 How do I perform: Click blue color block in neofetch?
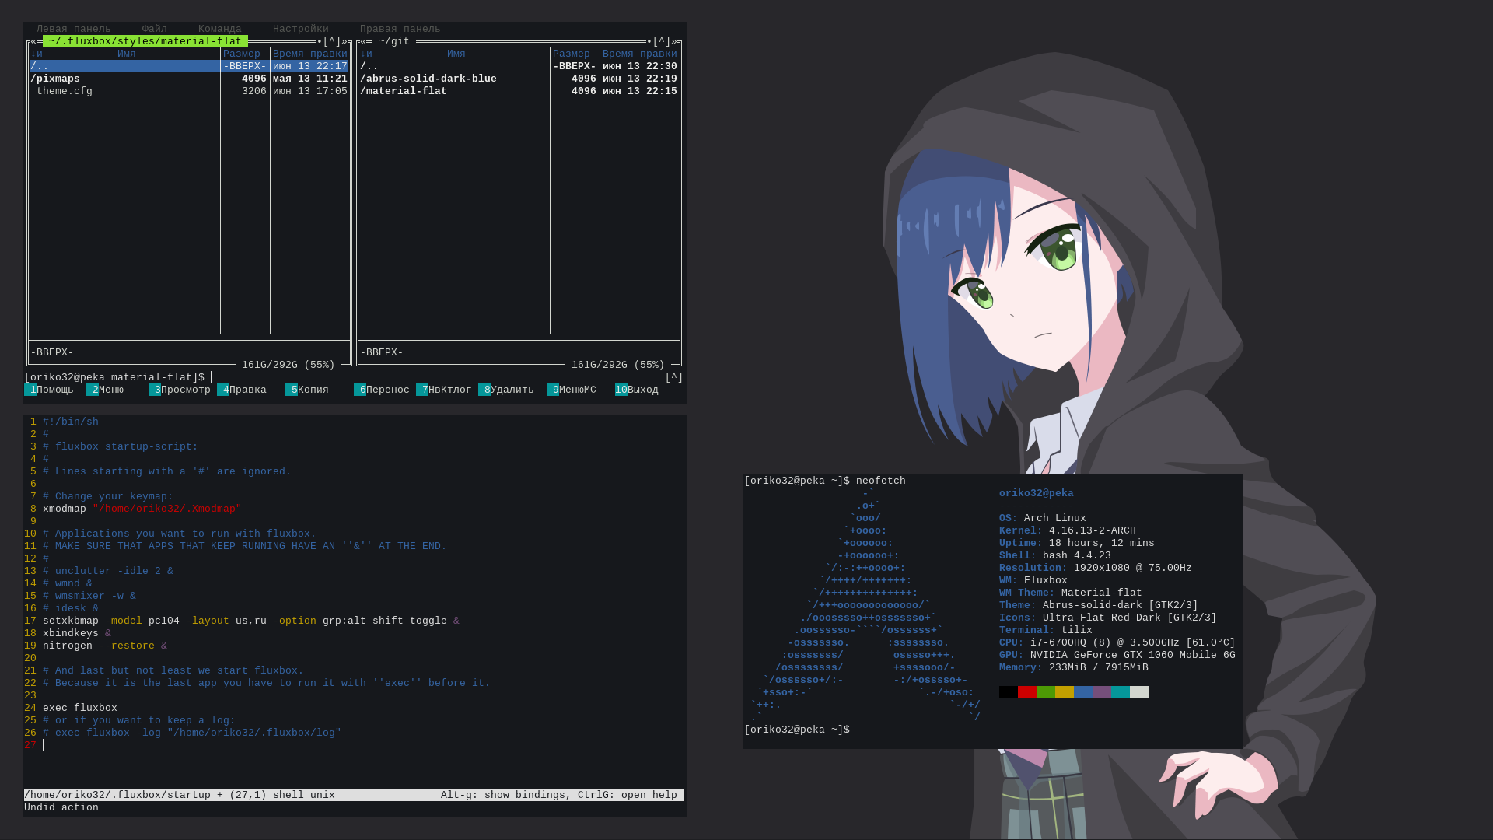[x=1083, y=692]
